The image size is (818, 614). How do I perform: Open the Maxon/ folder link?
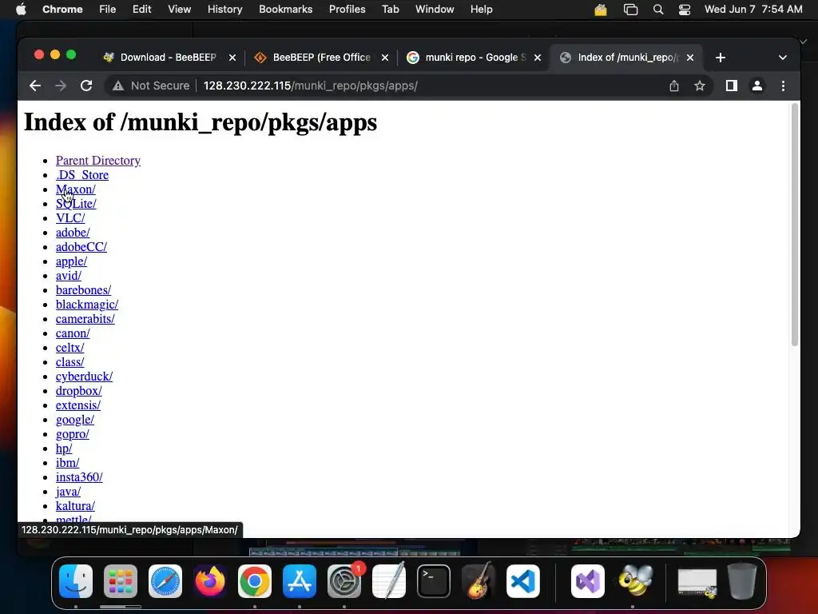[76, 189]
